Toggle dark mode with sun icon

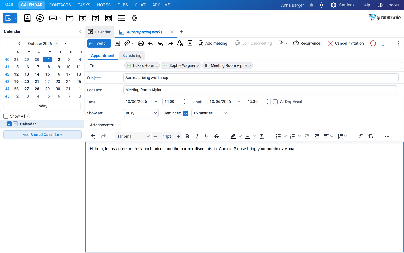[x=322, y=5]
